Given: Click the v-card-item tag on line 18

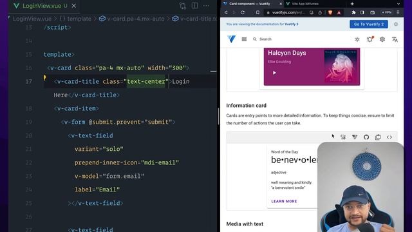Looking at the screenshot, I should click(77, 108).
